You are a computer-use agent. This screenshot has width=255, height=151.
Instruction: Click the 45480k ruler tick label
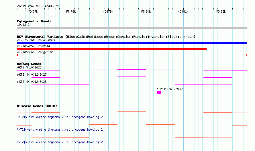point(146,11)
